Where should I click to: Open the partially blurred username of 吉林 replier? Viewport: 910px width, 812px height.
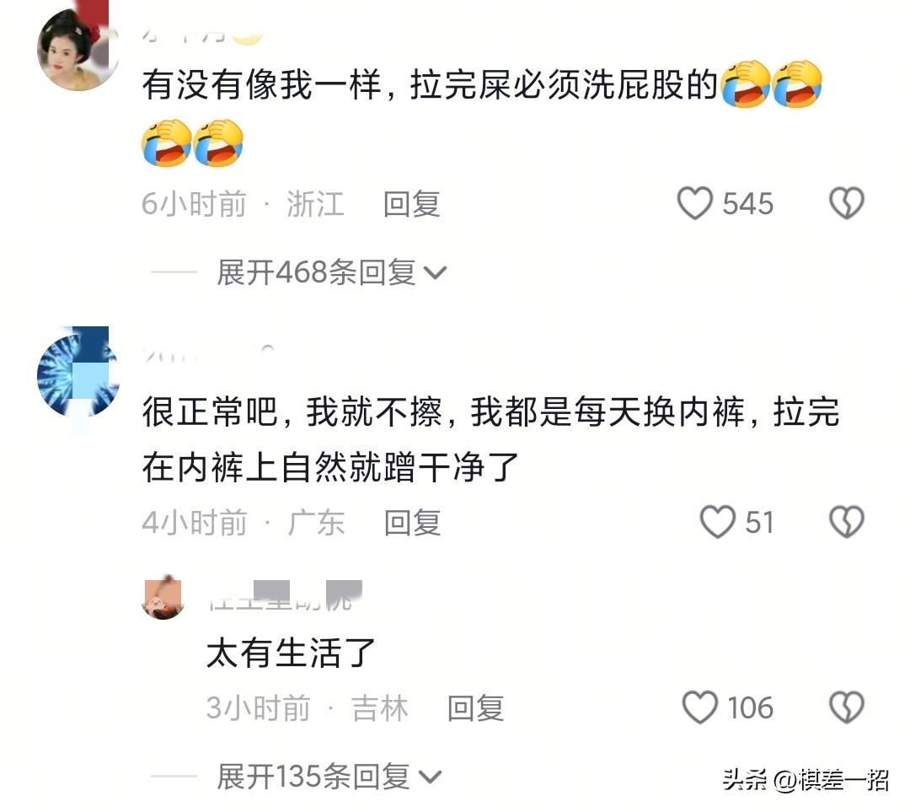[285, 597]
